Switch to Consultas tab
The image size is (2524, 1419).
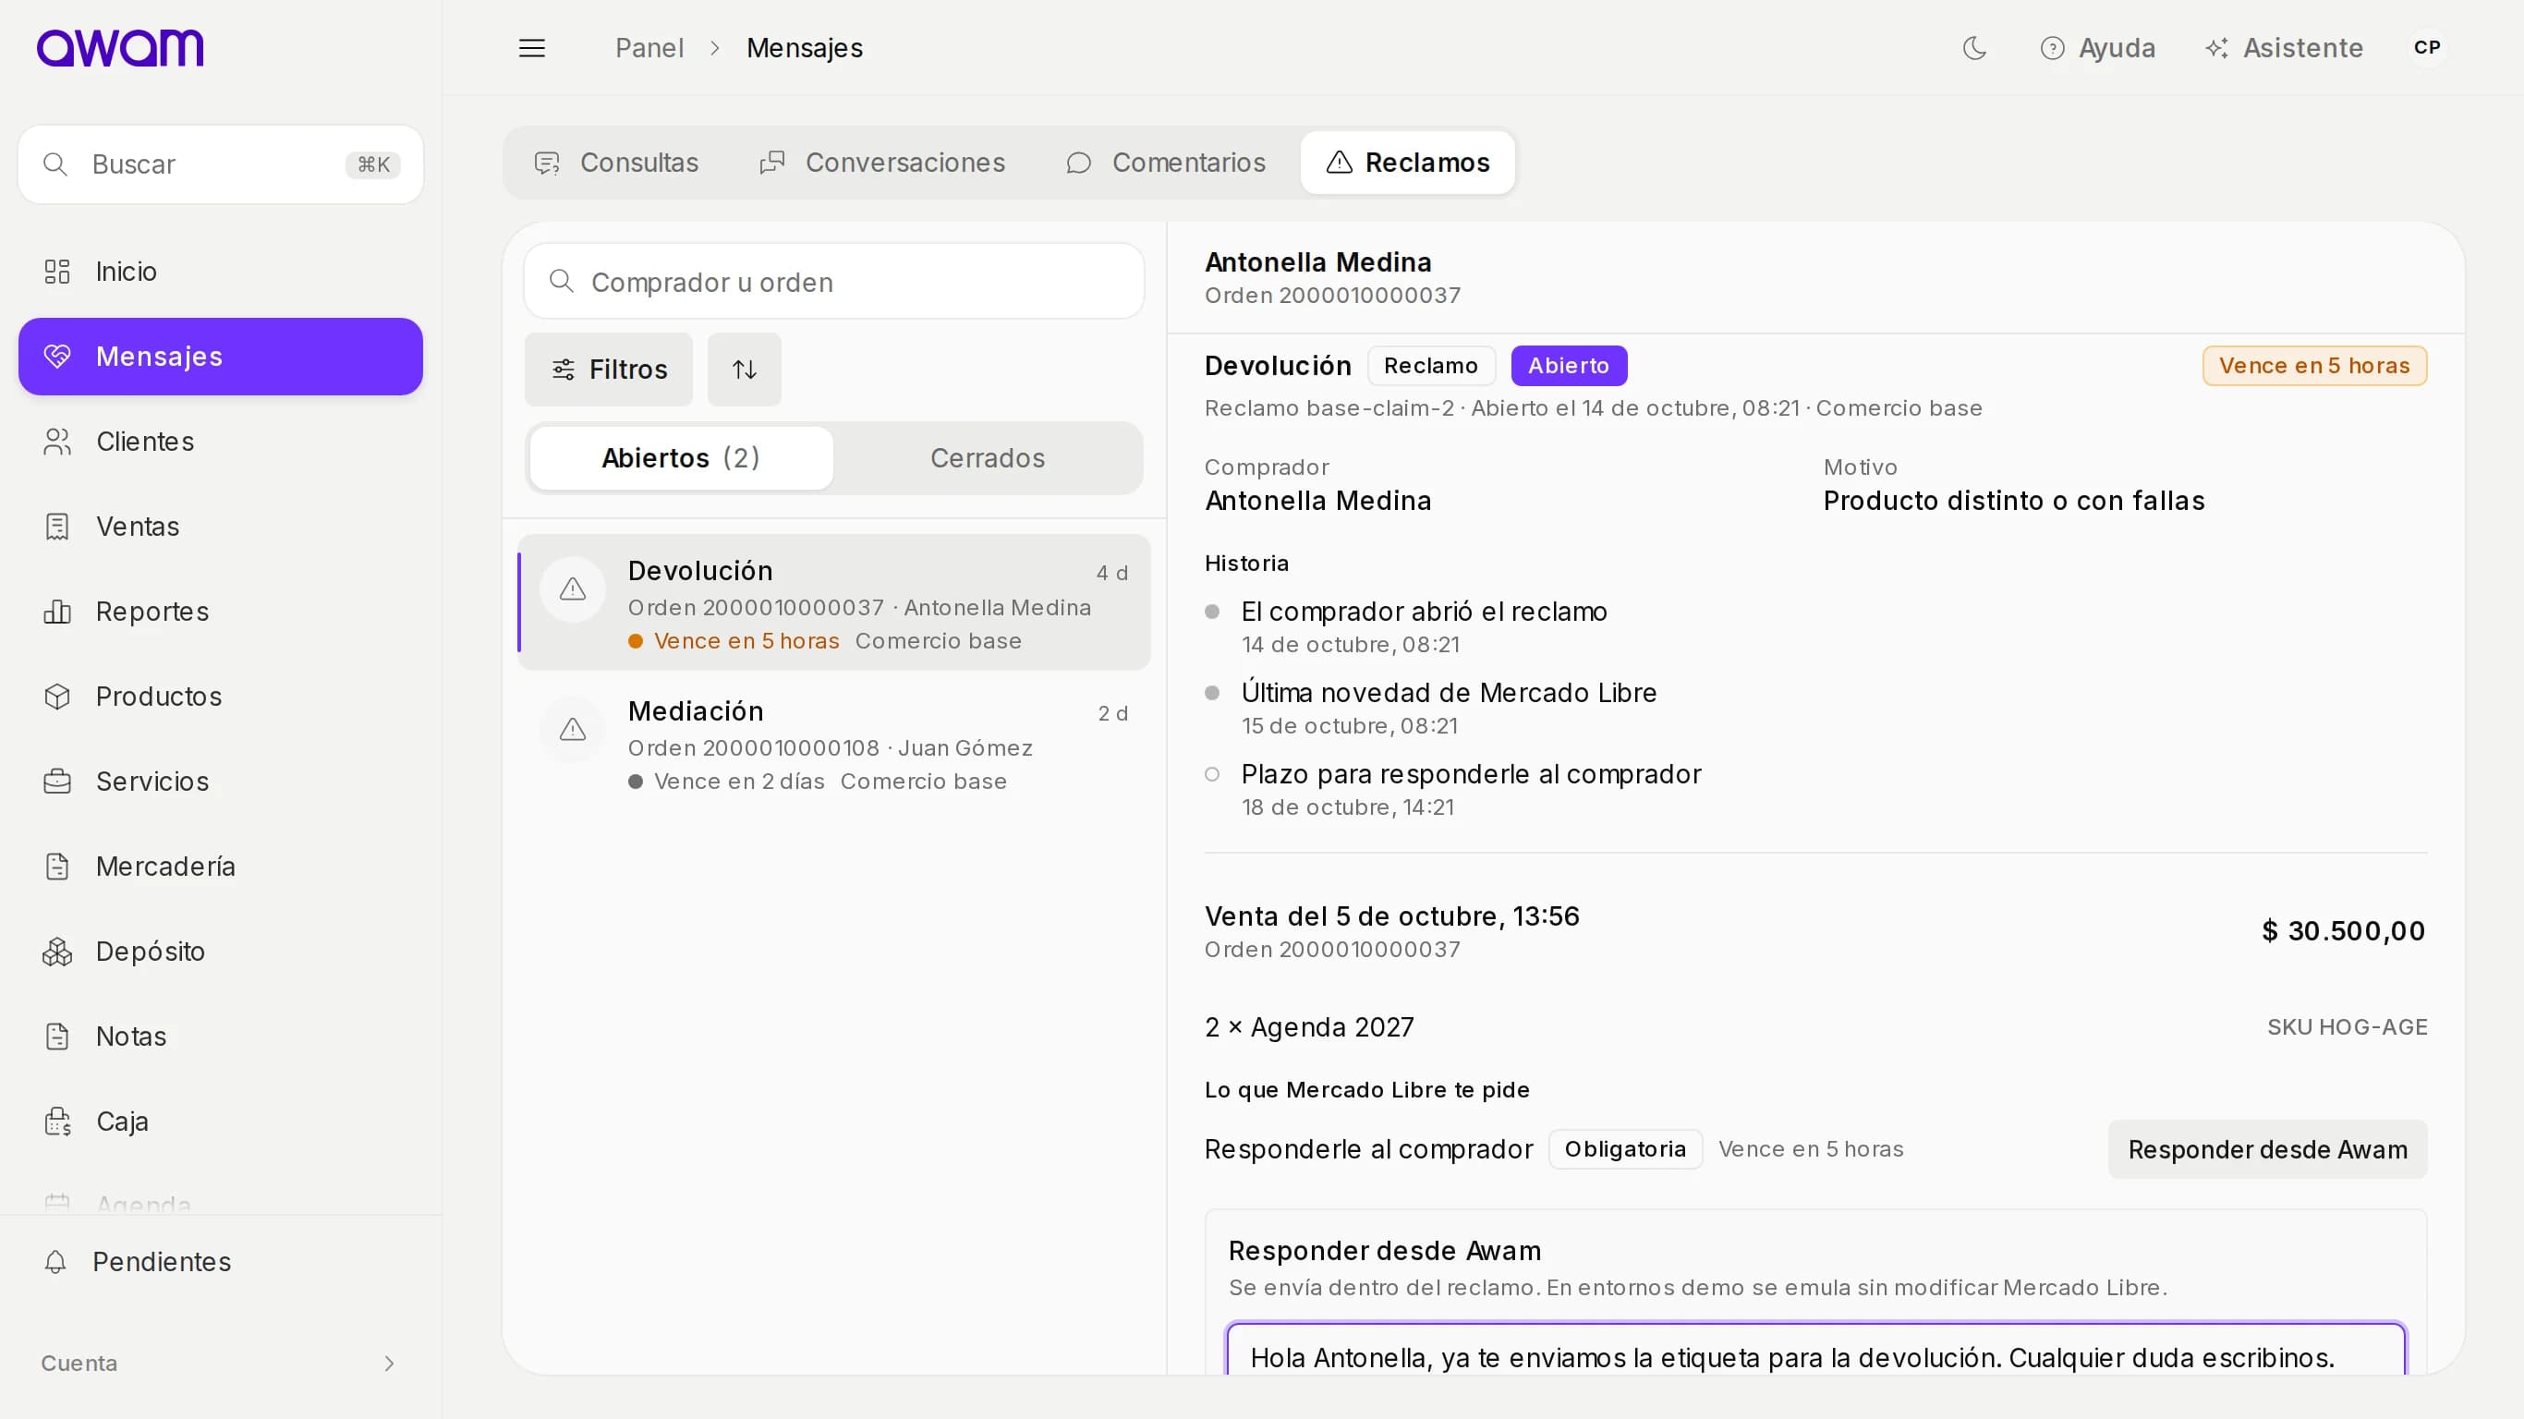tap(616, 162)
